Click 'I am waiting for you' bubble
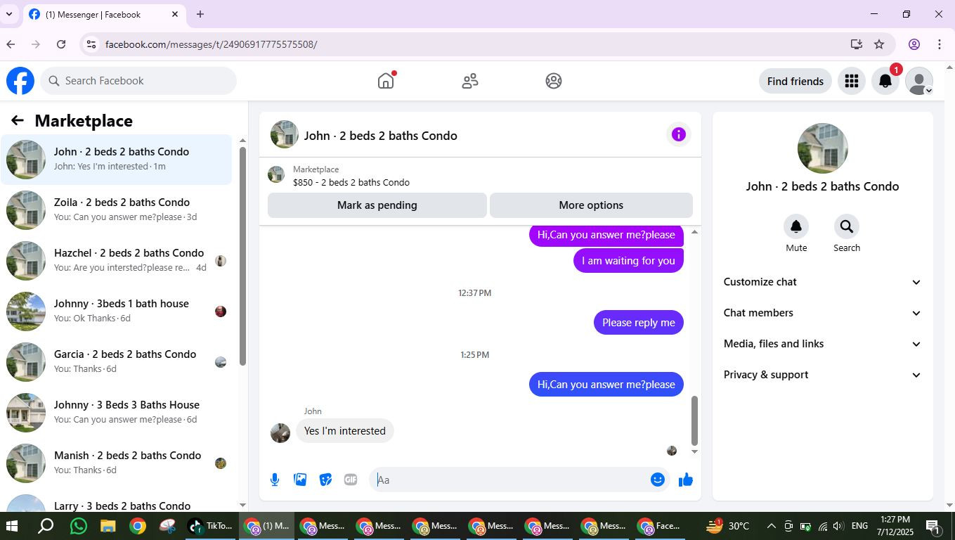 628,261
